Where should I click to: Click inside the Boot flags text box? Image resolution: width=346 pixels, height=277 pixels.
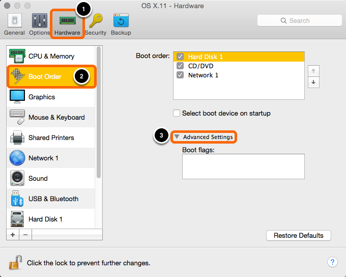[243, 167]
